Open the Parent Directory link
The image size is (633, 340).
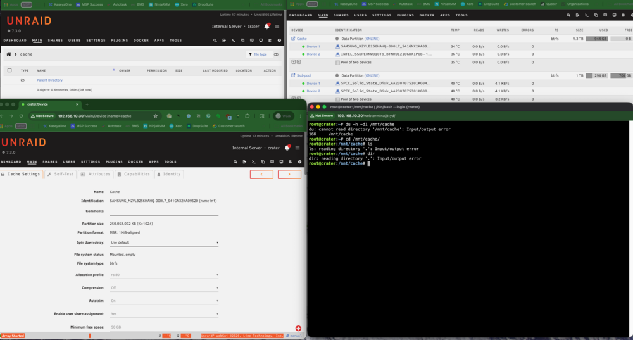point(49,80)
